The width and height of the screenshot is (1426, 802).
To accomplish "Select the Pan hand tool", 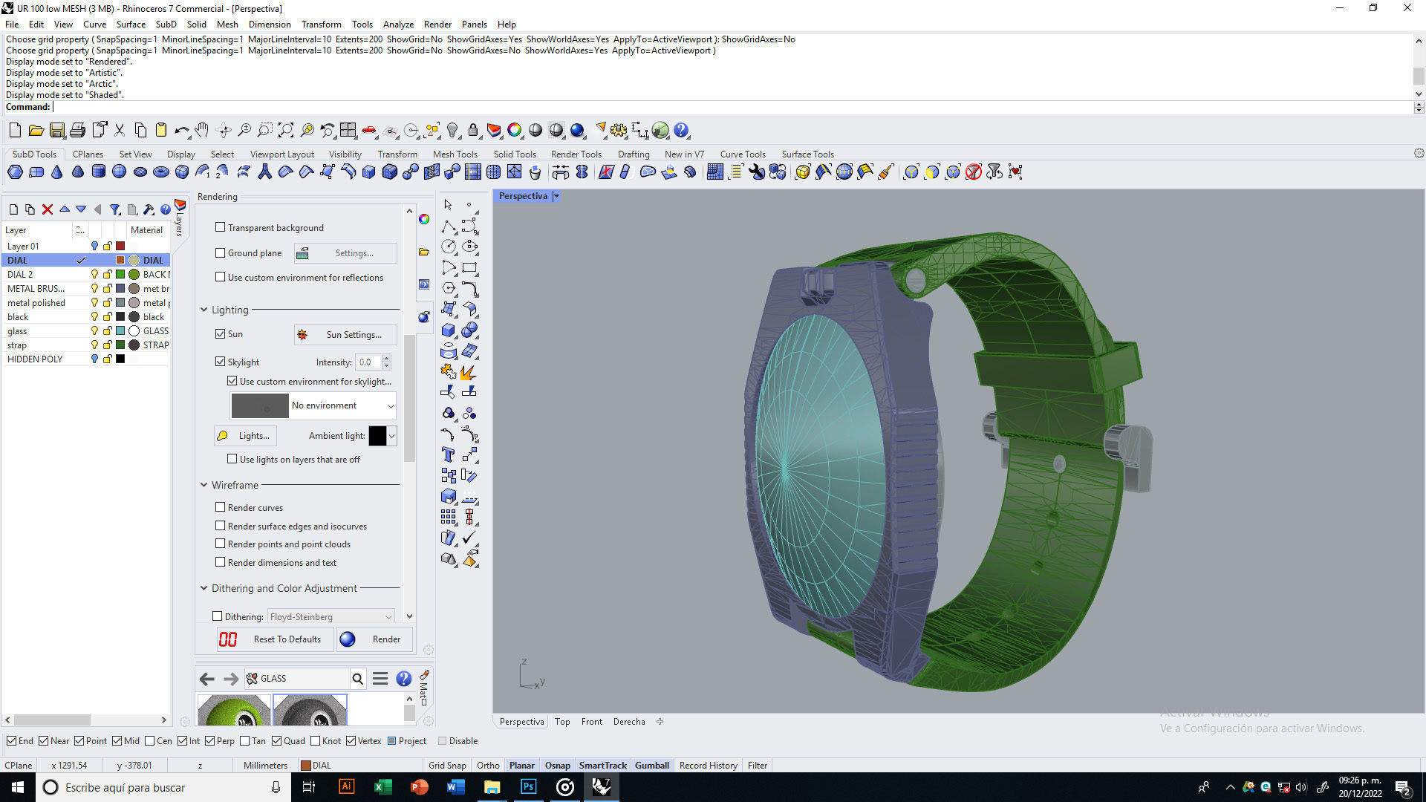I will click(x=202, y=131).
